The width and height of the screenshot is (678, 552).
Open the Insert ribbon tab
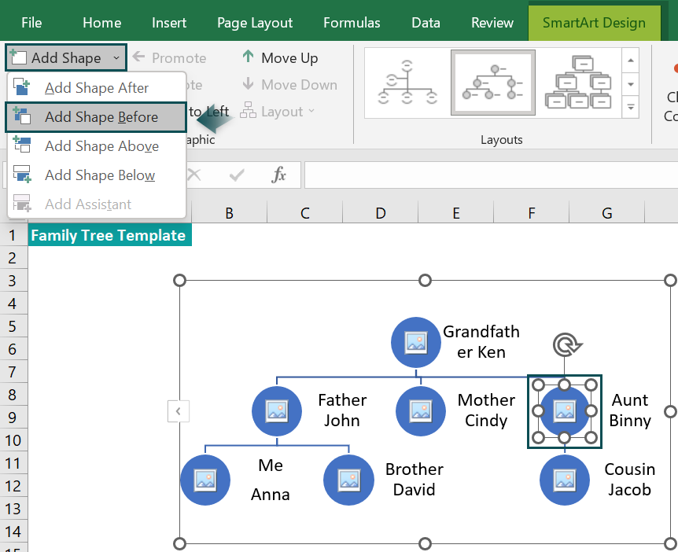coord(169,23)
